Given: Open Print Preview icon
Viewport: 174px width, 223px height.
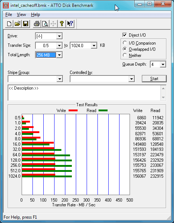Looking at the screenshot, I should click(x=45, y=24).
